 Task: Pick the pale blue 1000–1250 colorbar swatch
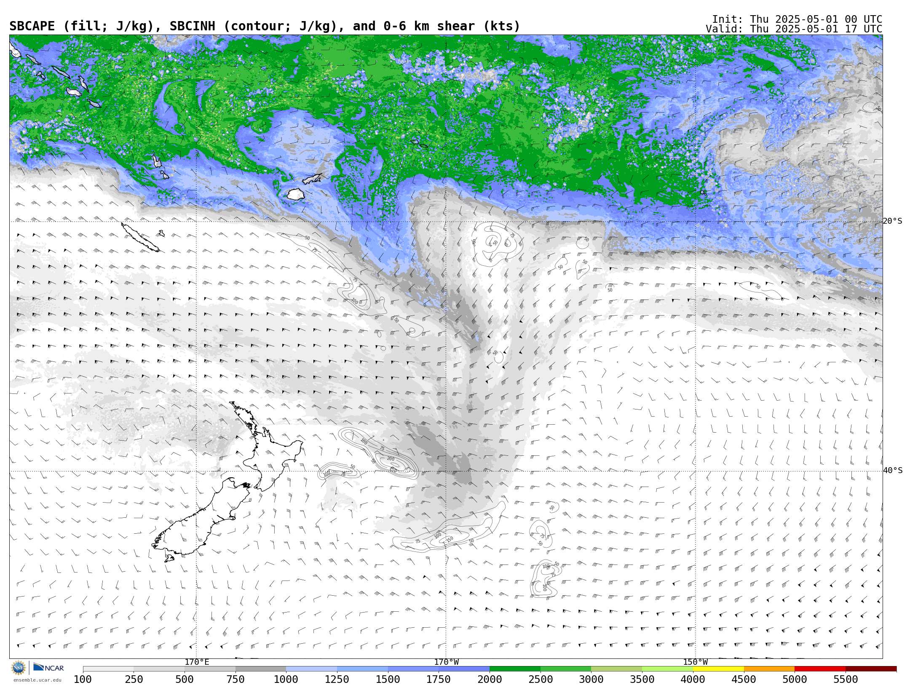[x=311, y=669]
